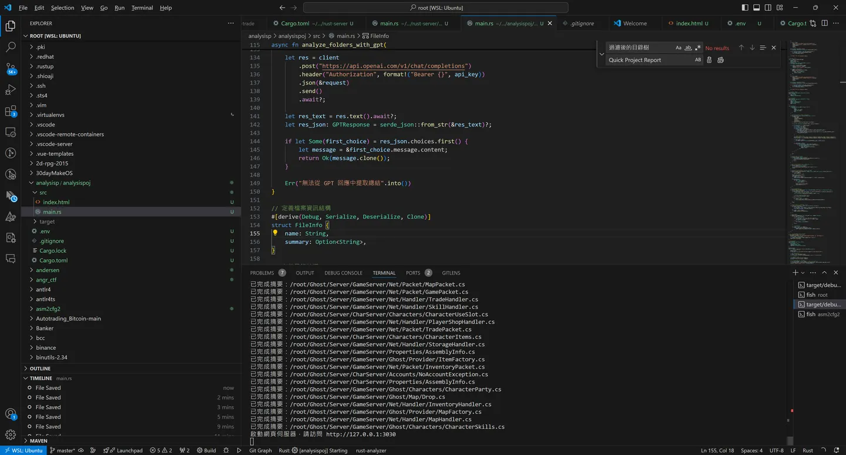Toggle Use Regular Expression in find widget
This screenshot has width=846, height=455.
[x=698, y=48]
